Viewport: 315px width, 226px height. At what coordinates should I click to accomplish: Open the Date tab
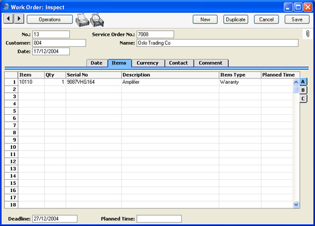point(97,63)
